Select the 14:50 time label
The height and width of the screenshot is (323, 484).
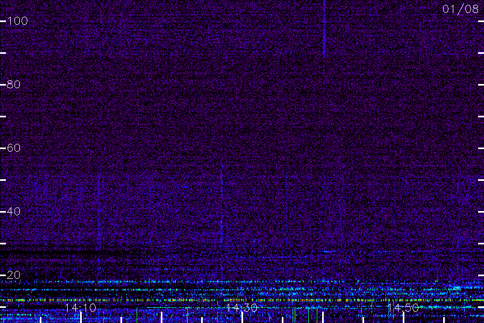pos(403,308)
